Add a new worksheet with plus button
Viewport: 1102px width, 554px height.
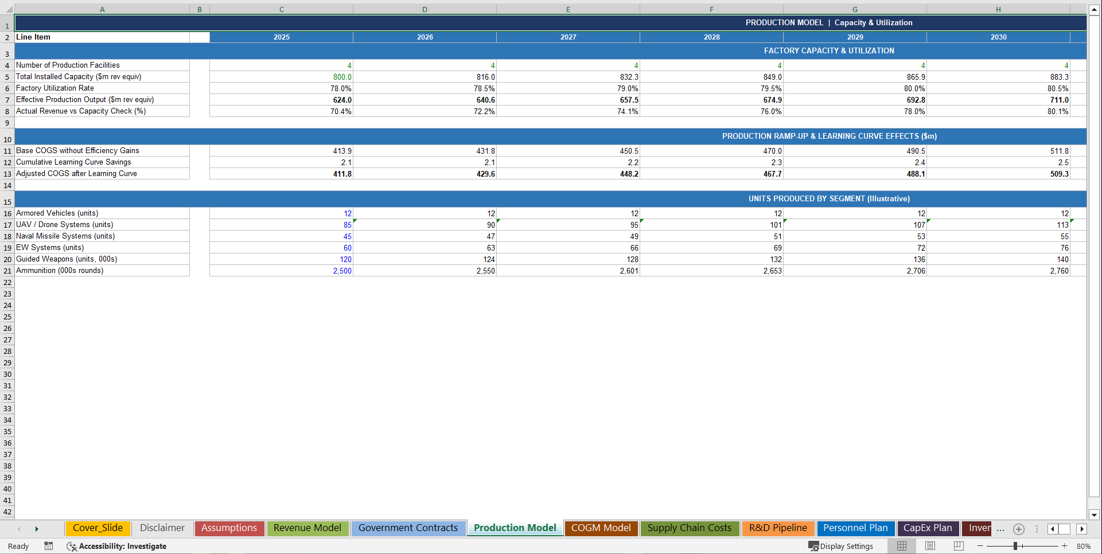pos(1019,529)
